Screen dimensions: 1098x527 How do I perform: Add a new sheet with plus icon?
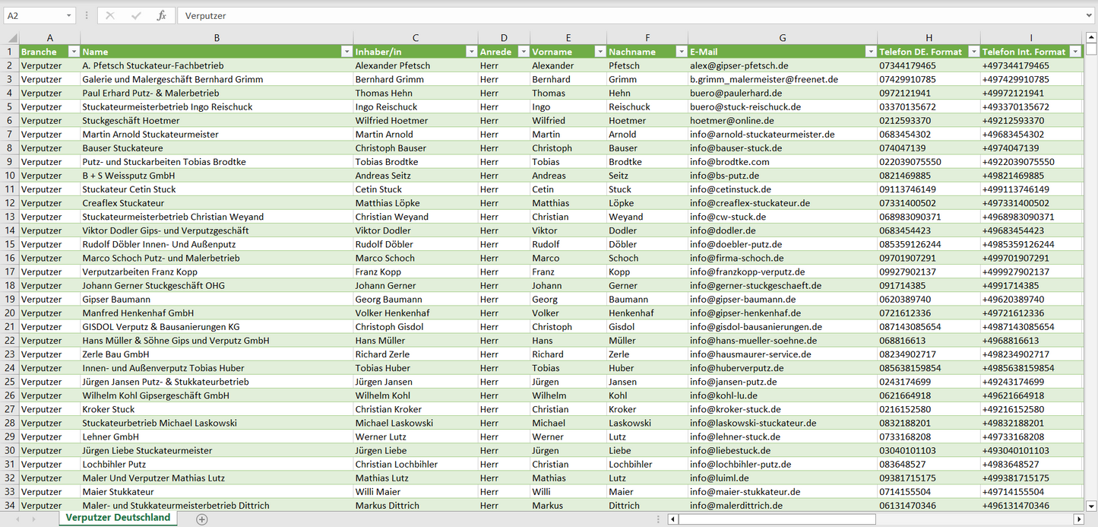[x=201, y=519]
